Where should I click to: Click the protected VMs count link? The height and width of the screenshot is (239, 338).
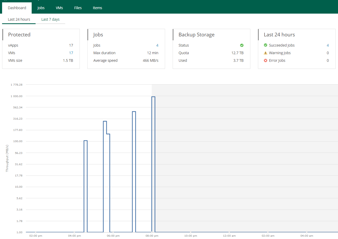71,53
